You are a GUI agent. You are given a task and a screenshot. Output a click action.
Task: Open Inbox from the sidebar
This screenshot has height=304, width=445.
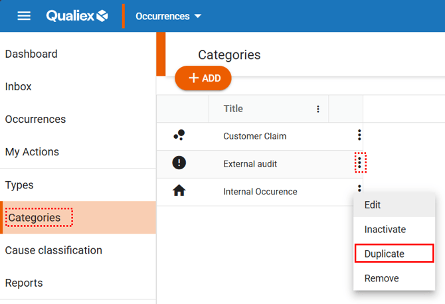point(19,86)
